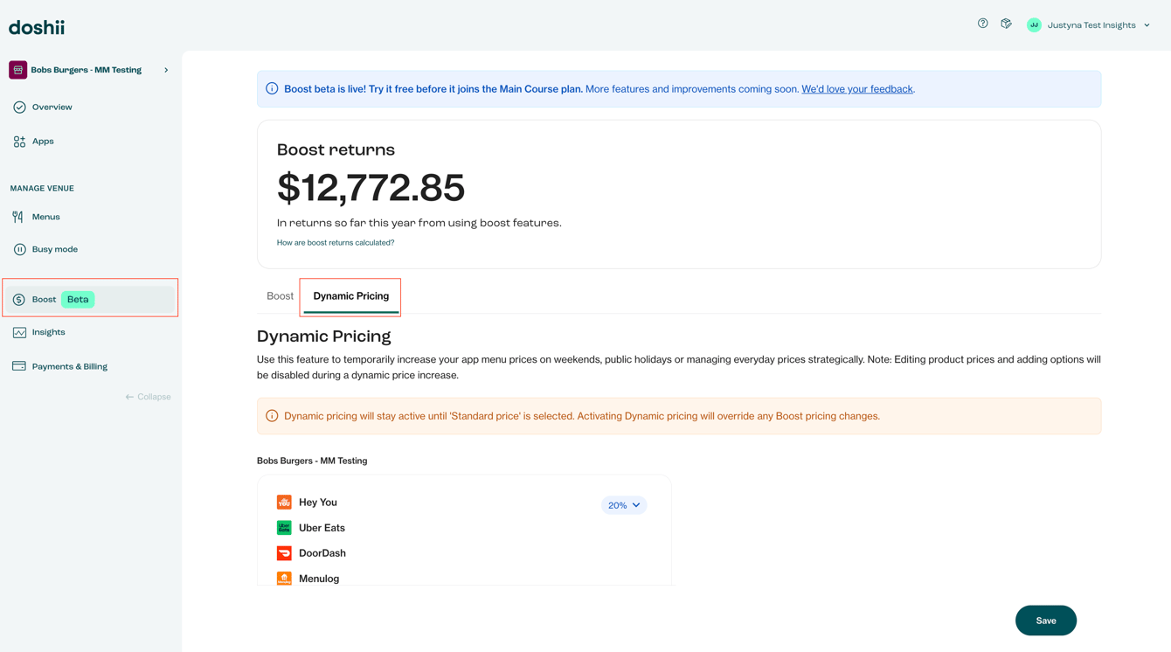Click the Menus fork and knife icon
Image resolution: width=1171 pixels, height=652 pixels.
coord(18,217)
